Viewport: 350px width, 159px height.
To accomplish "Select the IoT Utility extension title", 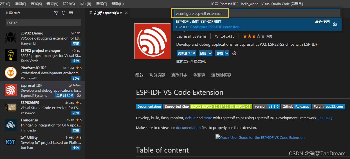I will (29, 137).
